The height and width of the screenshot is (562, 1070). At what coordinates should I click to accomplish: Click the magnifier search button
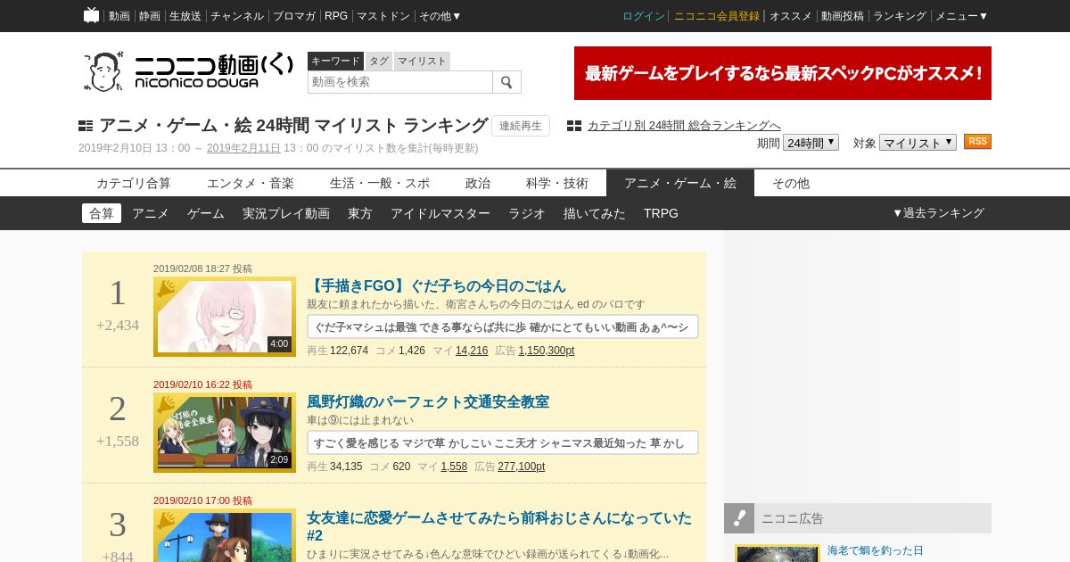click(506, 82)
